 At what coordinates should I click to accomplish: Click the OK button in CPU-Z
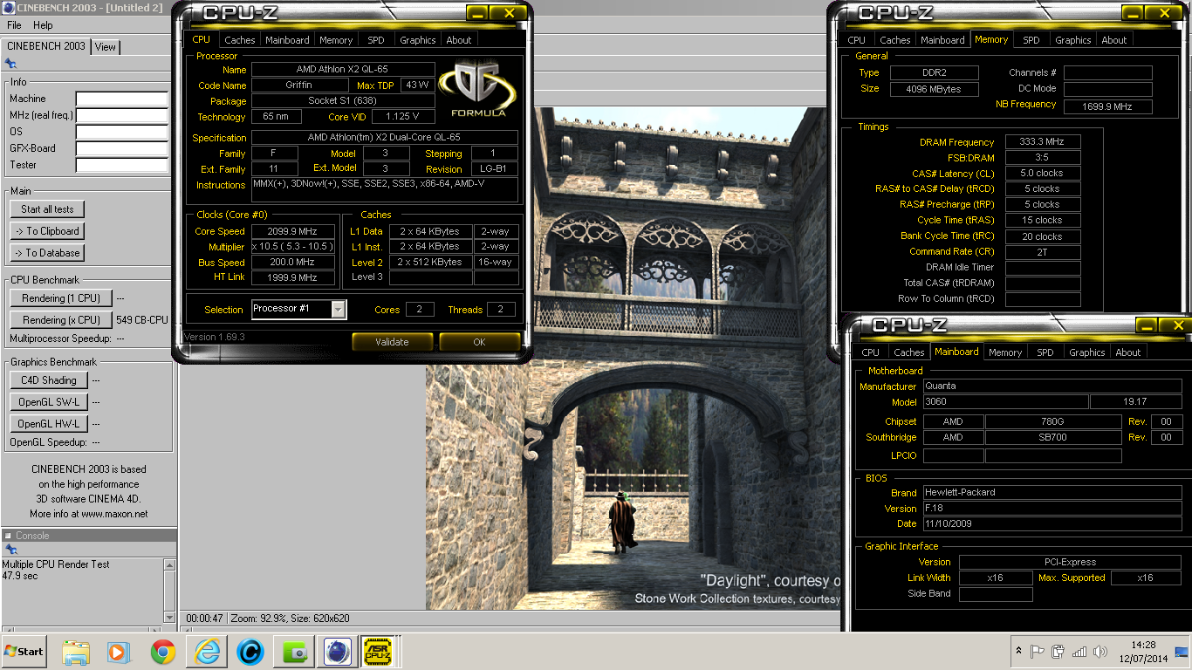[479, 342]
